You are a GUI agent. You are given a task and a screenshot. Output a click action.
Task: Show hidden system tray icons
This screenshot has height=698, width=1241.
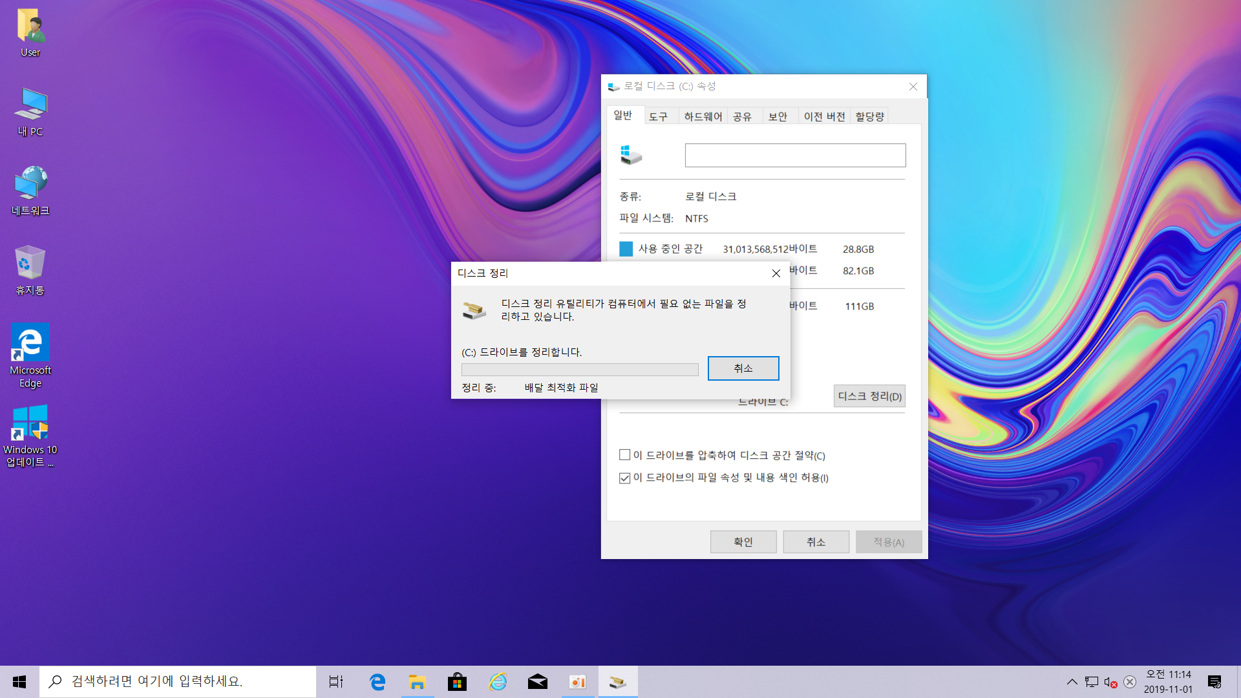pos(1072,682)
